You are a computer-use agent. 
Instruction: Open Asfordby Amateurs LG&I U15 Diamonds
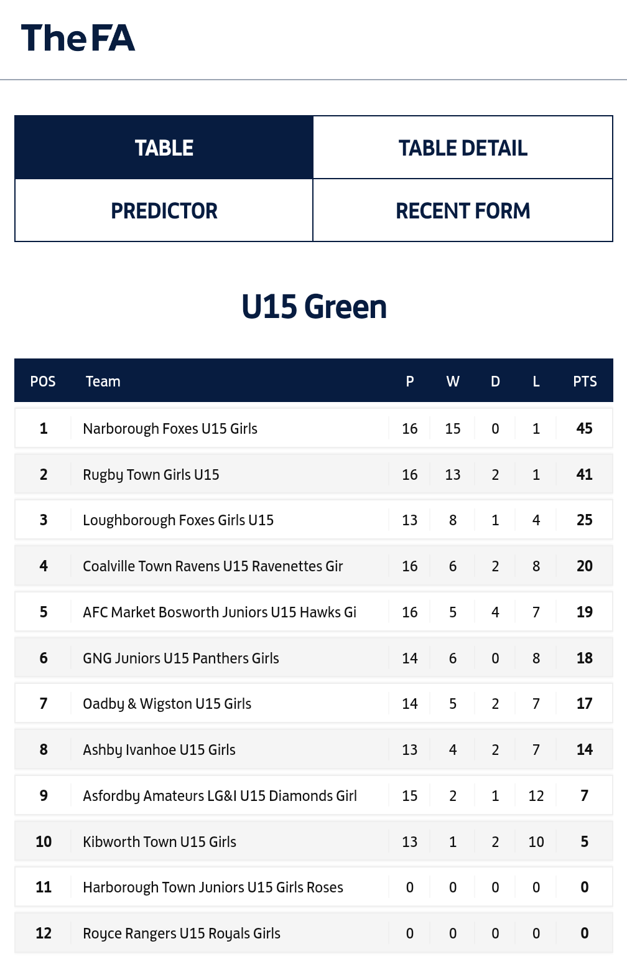click(220, 796)
